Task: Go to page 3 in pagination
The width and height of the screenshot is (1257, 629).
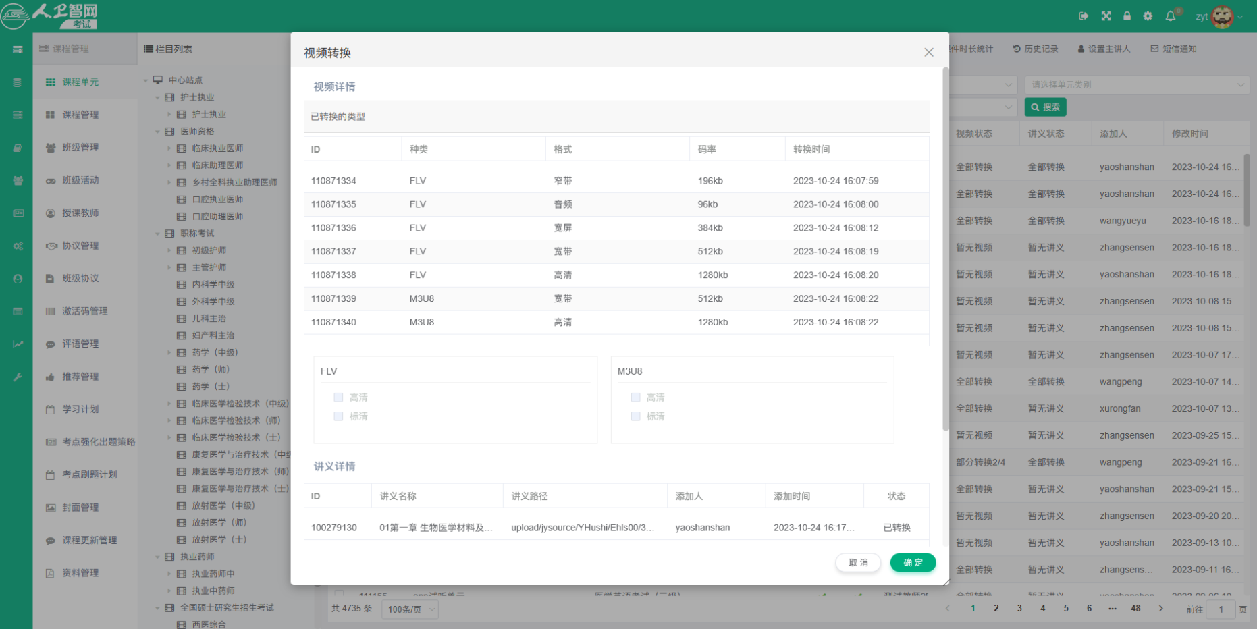Action: click(x=1019, y=608)
